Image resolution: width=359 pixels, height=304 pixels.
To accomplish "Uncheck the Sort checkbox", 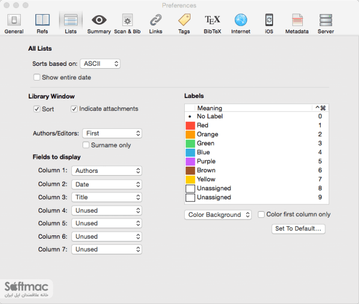I will [37, 109].
